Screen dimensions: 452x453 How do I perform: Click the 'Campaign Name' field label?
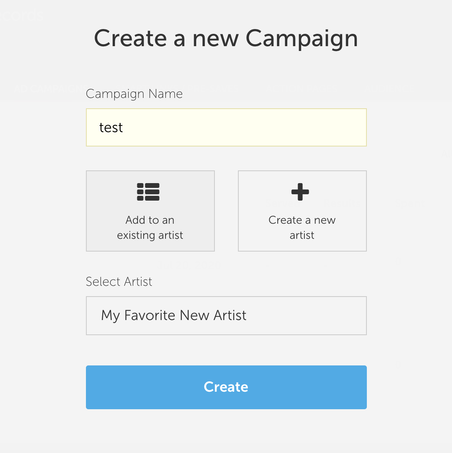pos(134,94)
